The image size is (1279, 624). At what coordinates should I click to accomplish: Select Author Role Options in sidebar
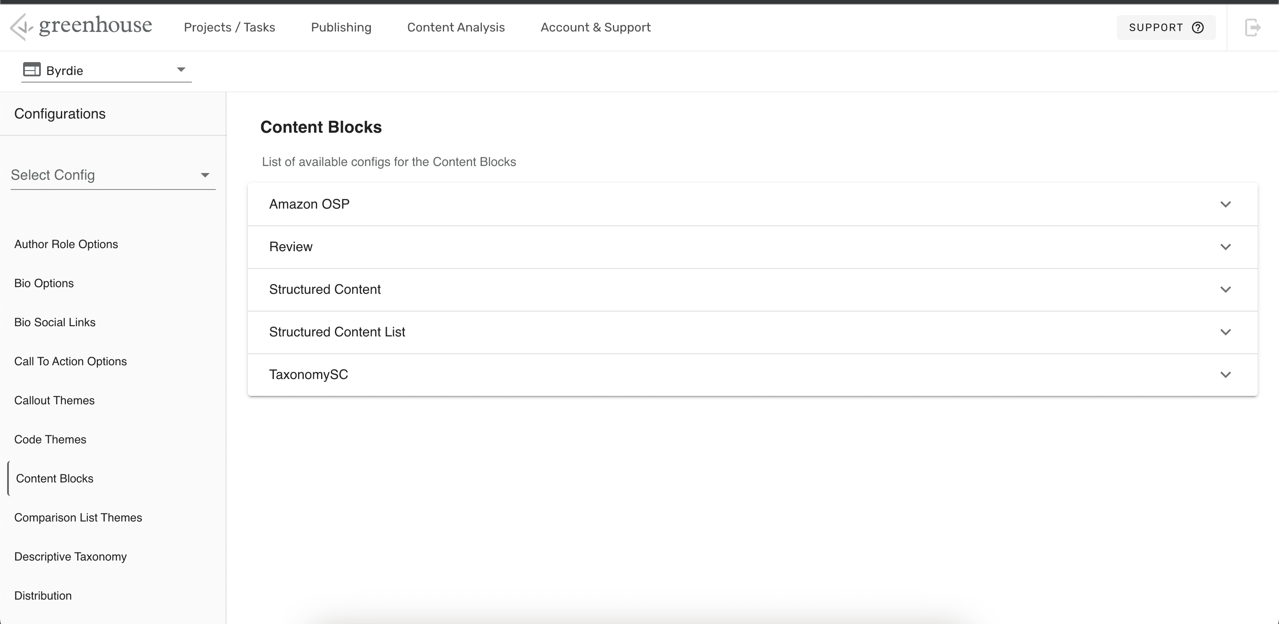coord(66,244)
